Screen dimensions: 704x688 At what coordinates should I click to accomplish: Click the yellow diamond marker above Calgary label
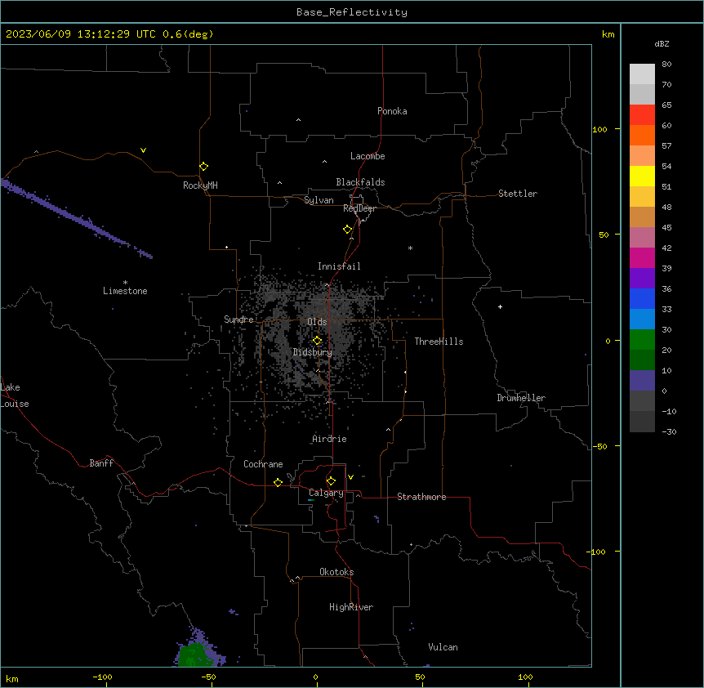pyautogui.click(x=331, y=481)
